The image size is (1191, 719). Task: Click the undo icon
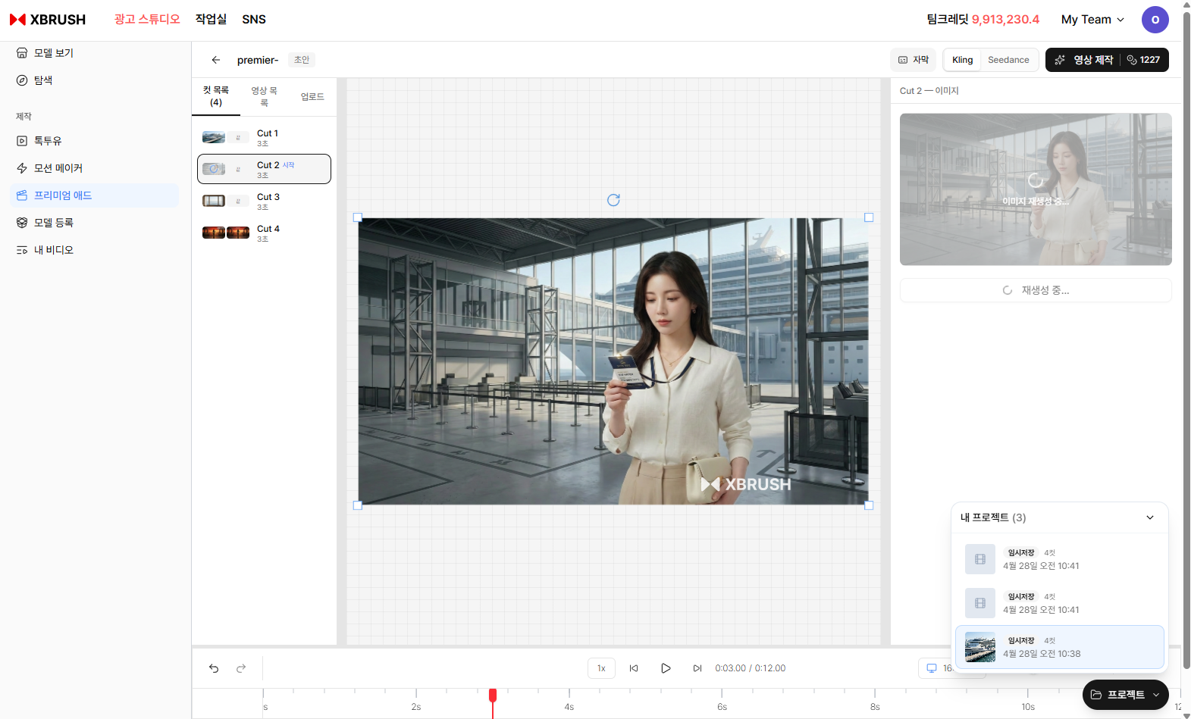(214, 668)
